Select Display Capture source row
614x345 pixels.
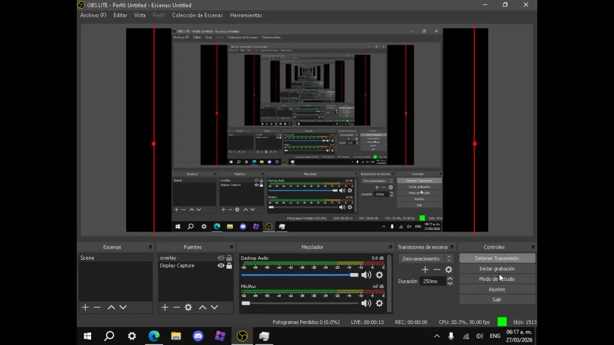[196, 265]
